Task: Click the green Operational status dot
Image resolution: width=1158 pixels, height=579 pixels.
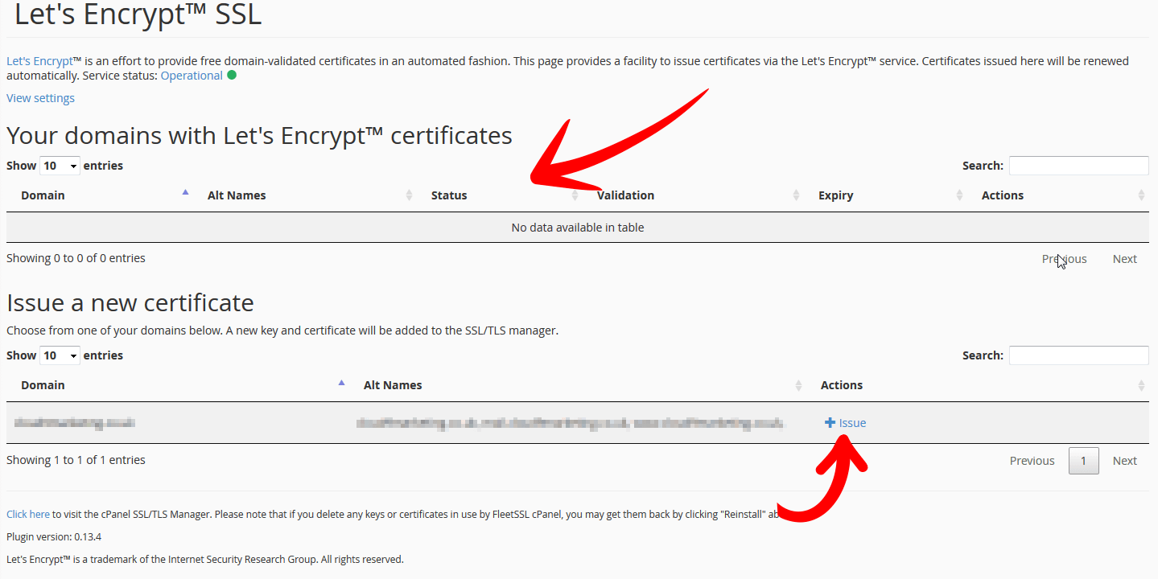Action: pyautogui.click(x=231, y=76)
